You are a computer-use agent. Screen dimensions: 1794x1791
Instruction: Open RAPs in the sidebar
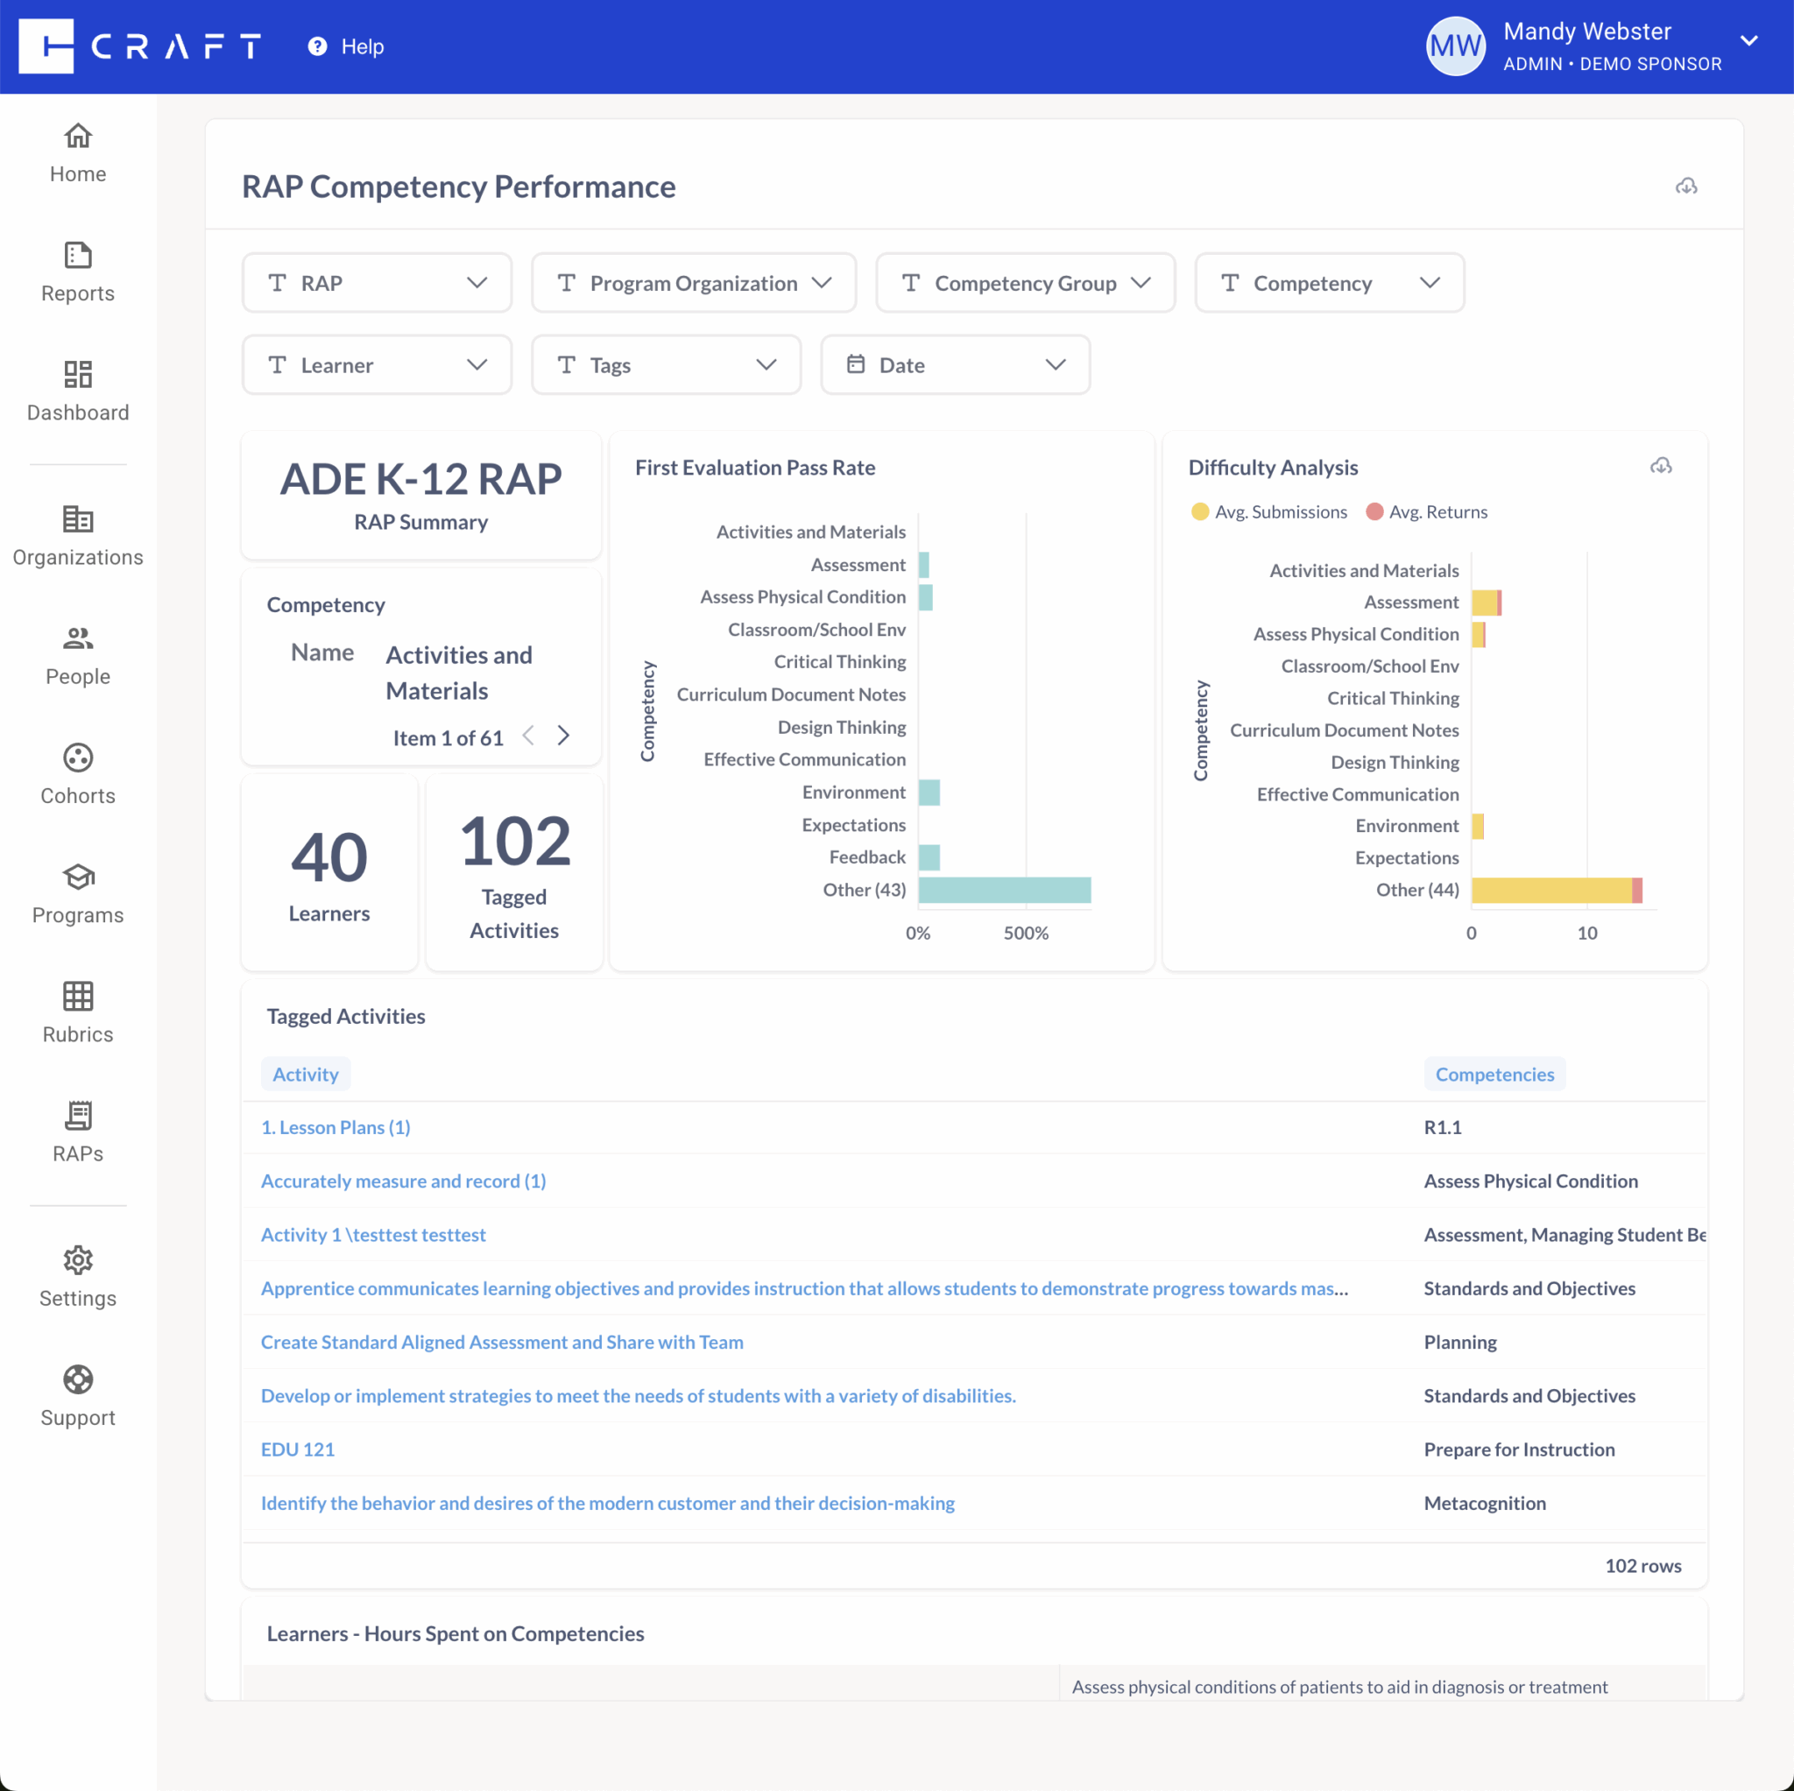tap(78, 1132)
